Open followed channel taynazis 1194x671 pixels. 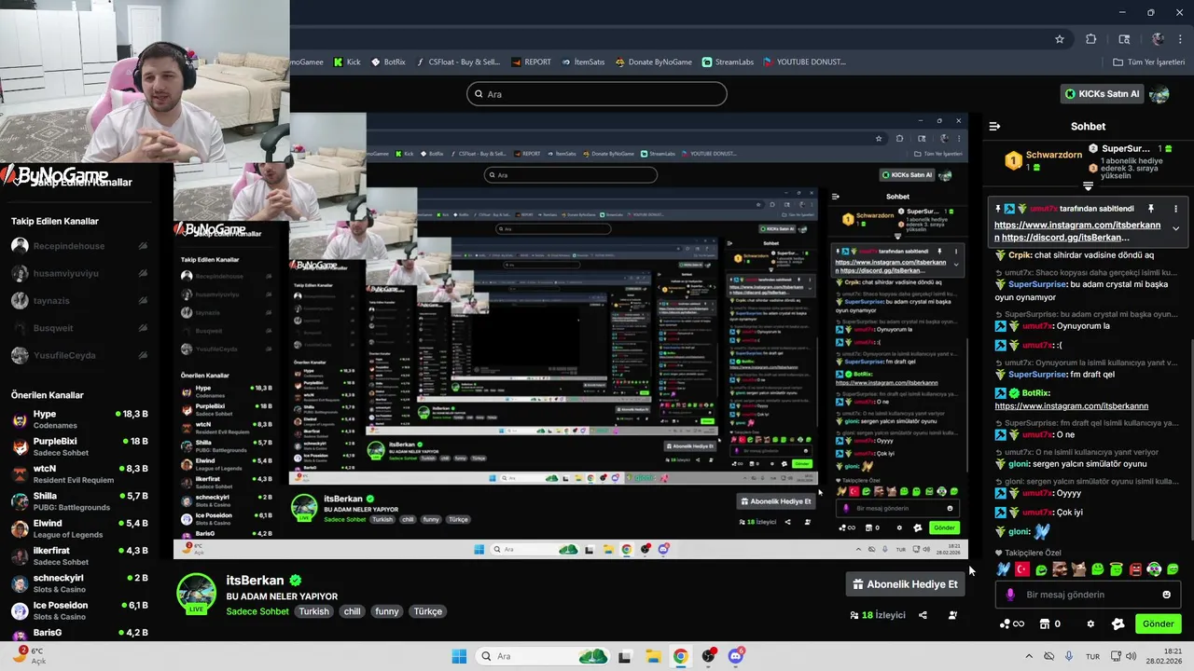click(79, 300)
